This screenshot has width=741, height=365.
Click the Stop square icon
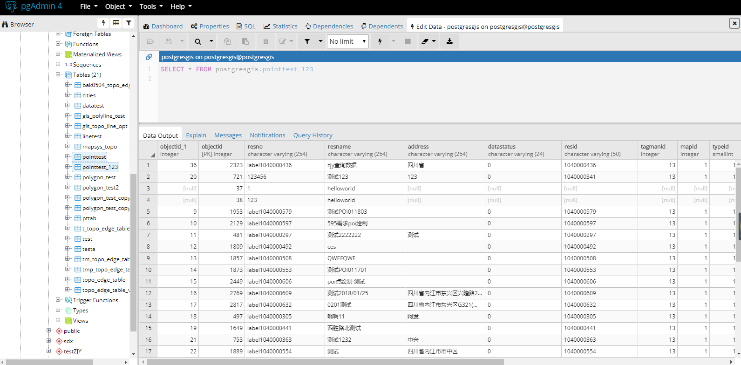pos(408,41)
